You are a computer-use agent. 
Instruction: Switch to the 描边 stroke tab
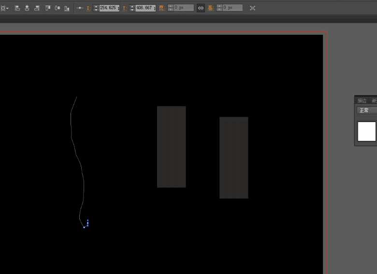click(362, 100)
